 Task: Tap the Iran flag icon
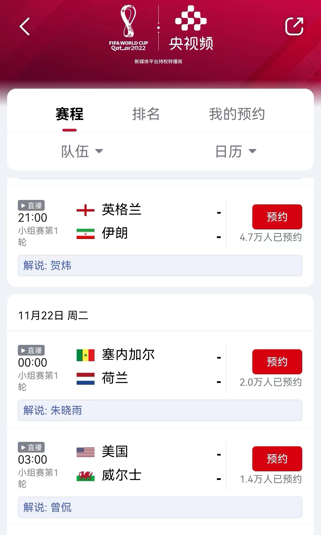point(86,234)
